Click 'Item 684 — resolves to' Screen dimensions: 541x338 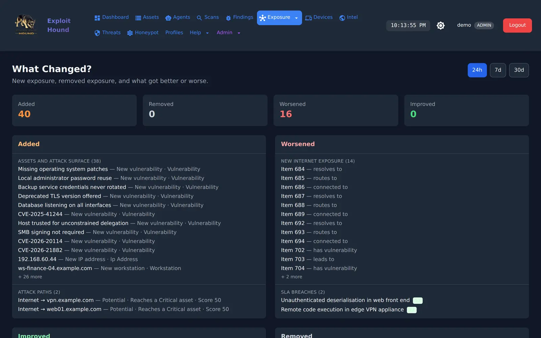(x=311, y=169)
